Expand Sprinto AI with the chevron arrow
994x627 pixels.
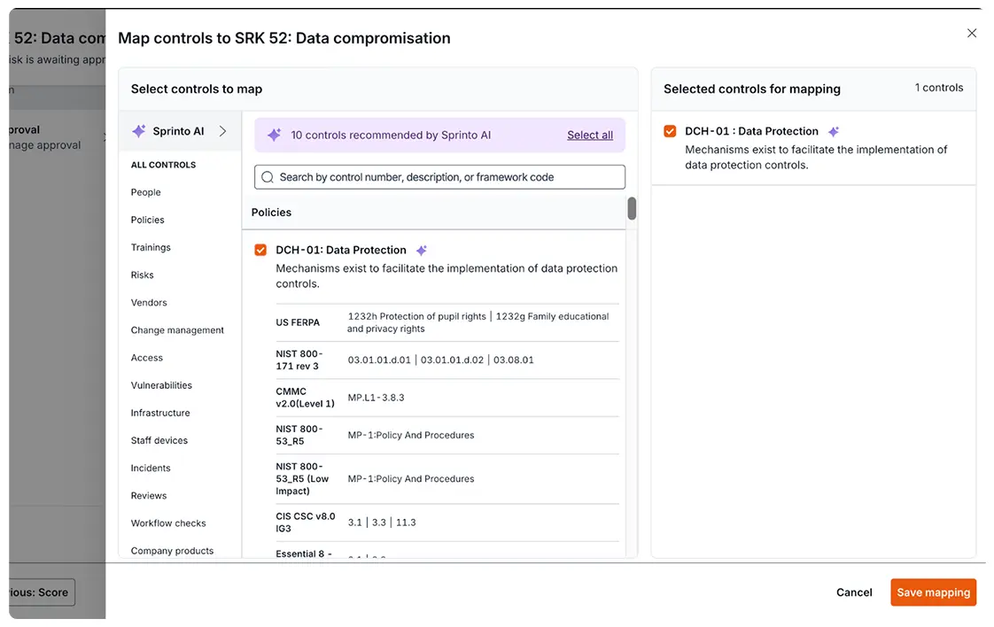click(x=222, y=131)
